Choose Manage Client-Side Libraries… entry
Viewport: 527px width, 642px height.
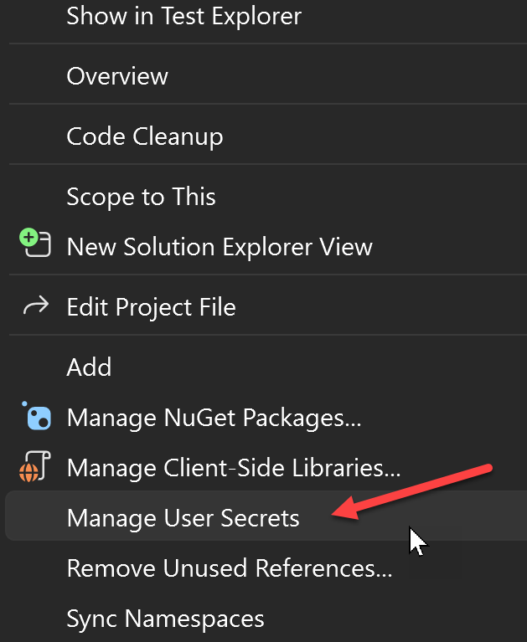pos(233,468)
